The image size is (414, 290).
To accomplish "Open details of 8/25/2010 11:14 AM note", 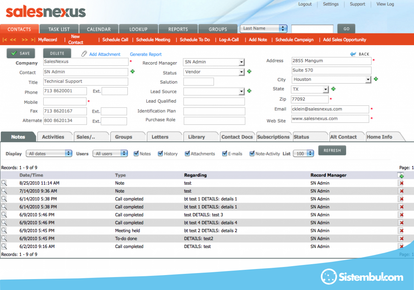I will 4,183.
